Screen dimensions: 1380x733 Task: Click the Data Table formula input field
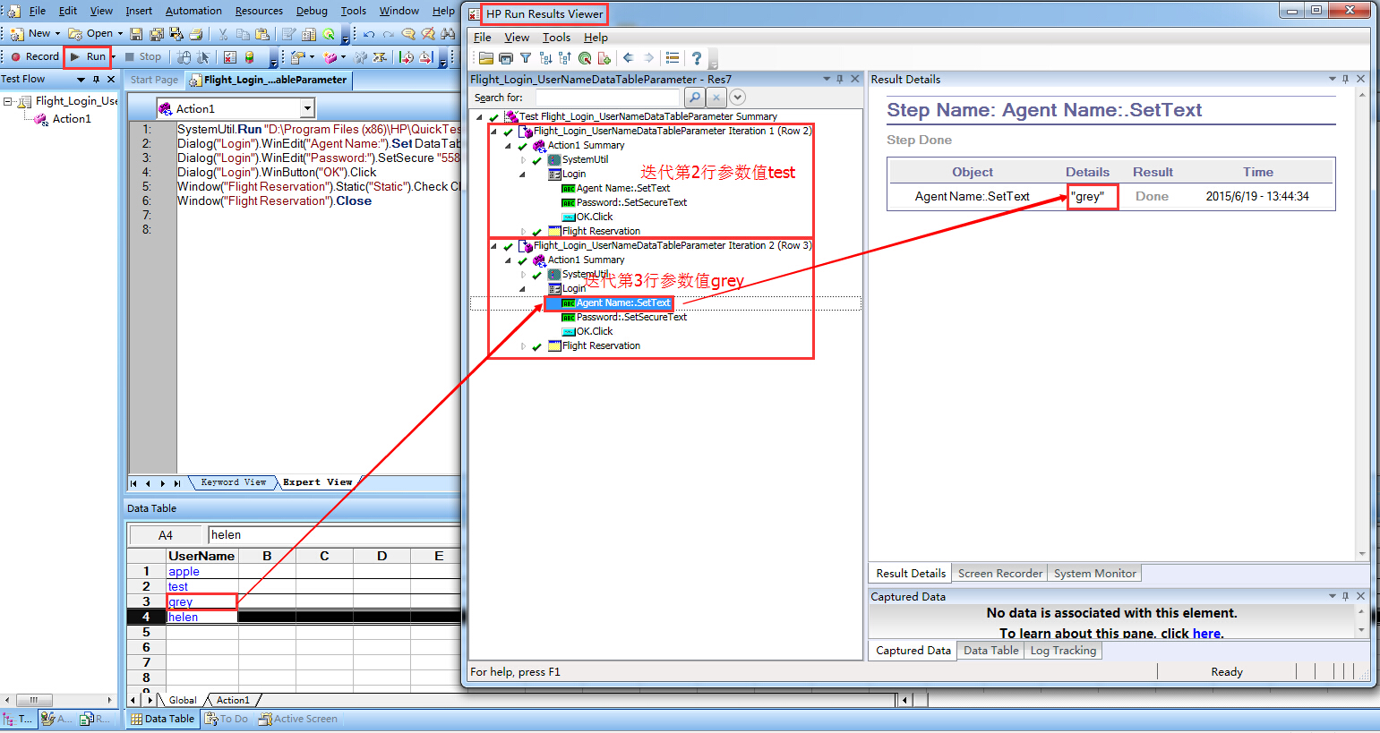point(333,535)
